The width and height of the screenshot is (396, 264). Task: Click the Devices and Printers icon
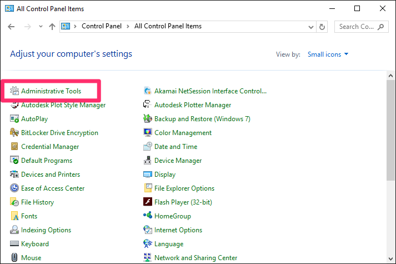pyautogui.click(x=14, y=174)
